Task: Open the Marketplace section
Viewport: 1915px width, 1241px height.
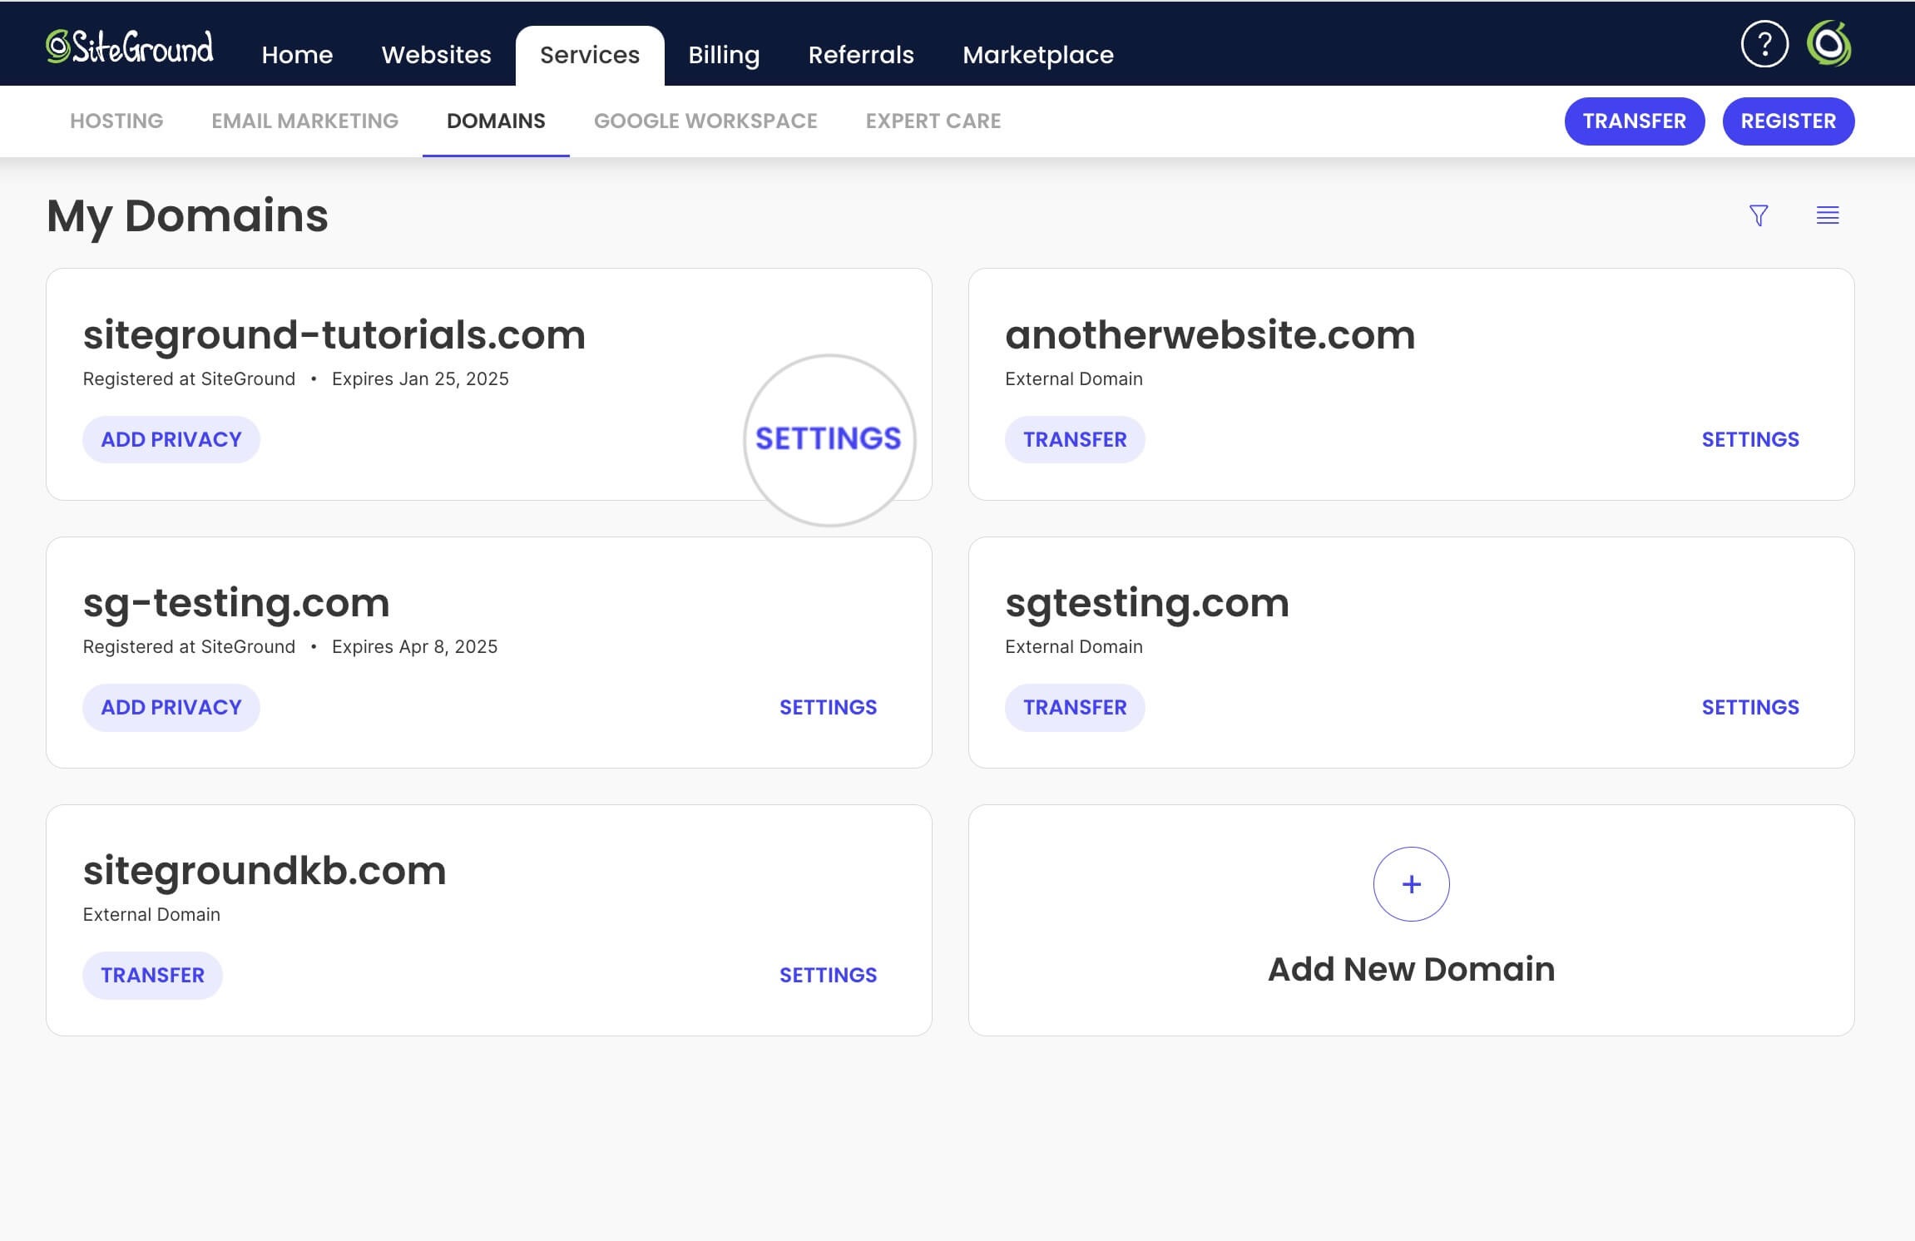Action: (x=1037, y=54)
